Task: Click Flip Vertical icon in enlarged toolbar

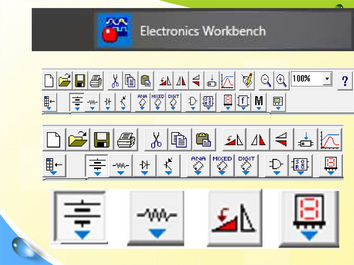Action: coord(282,140)
